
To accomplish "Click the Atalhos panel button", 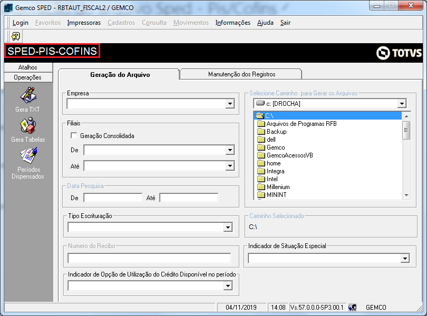I will tap(28, 67).
